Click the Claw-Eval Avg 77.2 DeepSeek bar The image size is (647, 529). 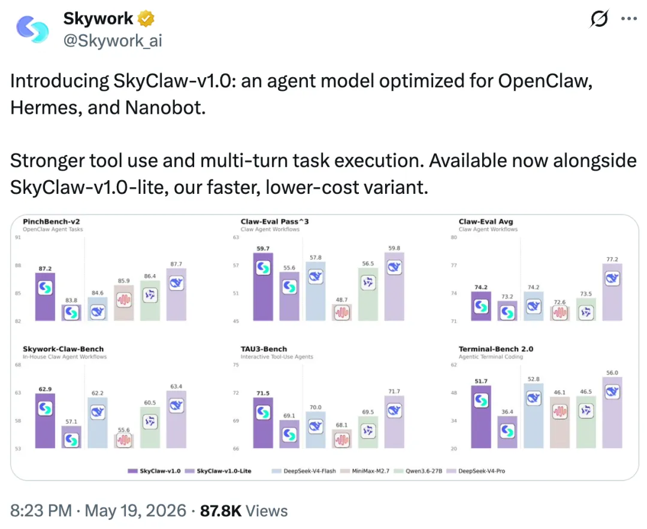(612, 293)
